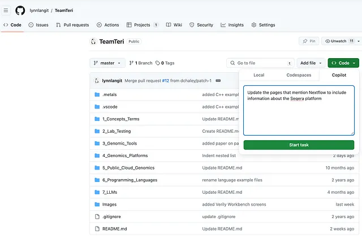
Task: Open 'update .gitignore' commit message
Action: 219,216
